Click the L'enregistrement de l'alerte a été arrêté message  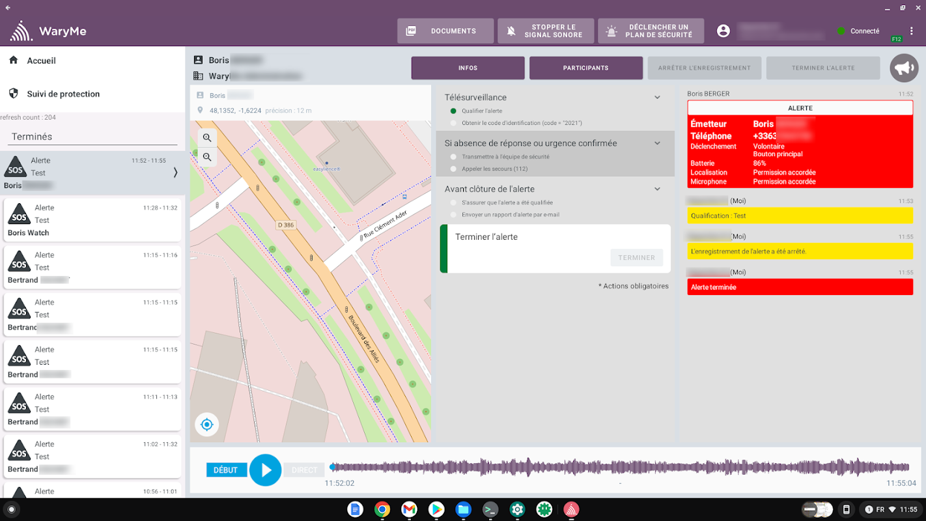[x=800, y=251]
